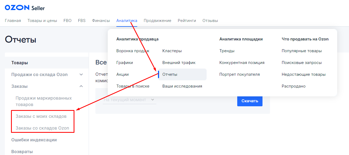Open the Аналитика tab
349x155 pixels.
[127, 21]
